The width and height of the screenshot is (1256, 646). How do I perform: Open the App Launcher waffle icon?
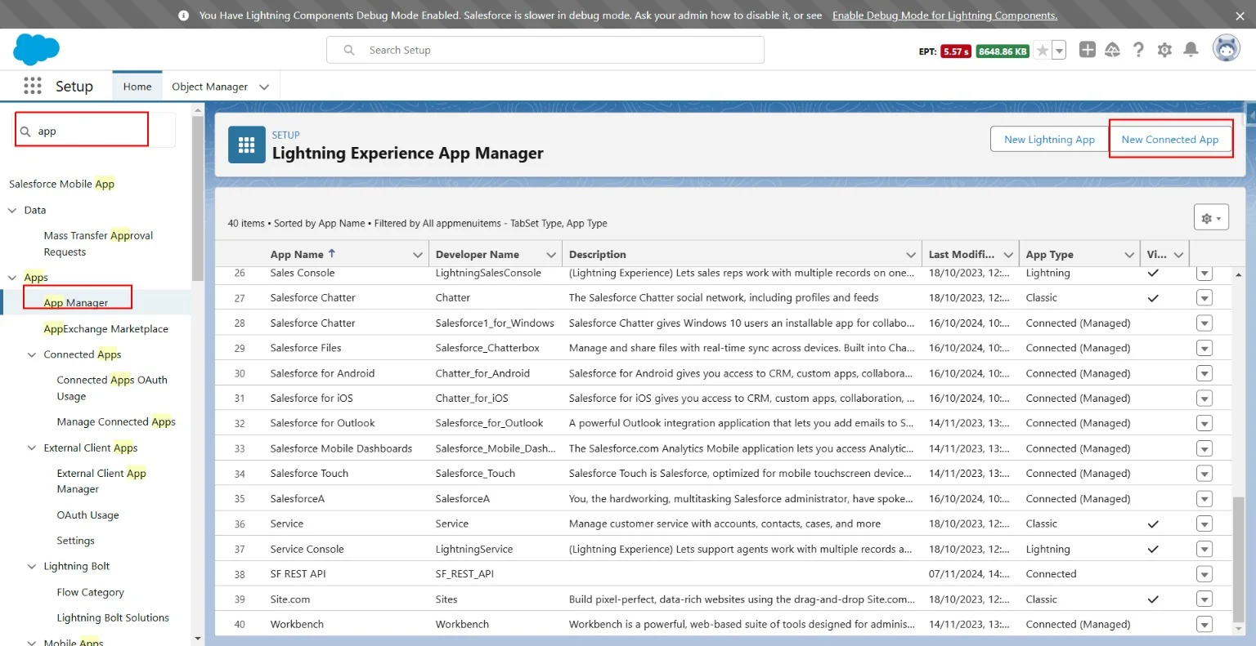[33, 86]
